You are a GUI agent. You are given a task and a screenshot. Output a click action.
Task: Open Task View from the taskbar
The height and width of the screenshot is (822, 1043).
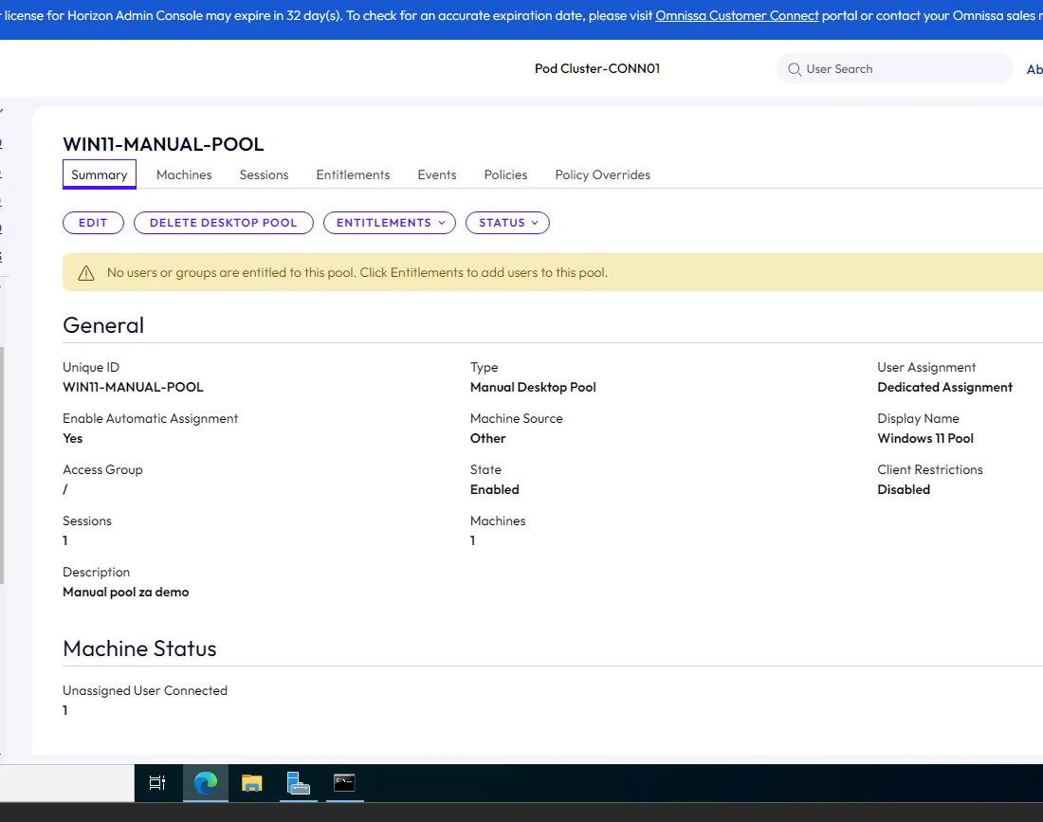point(157,783)
